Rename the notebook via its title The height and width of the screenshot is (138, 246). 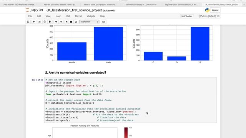pyautogui.click(x=74, y=10)
